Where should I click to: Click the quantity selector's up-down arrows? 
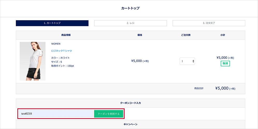coord(193,61)
